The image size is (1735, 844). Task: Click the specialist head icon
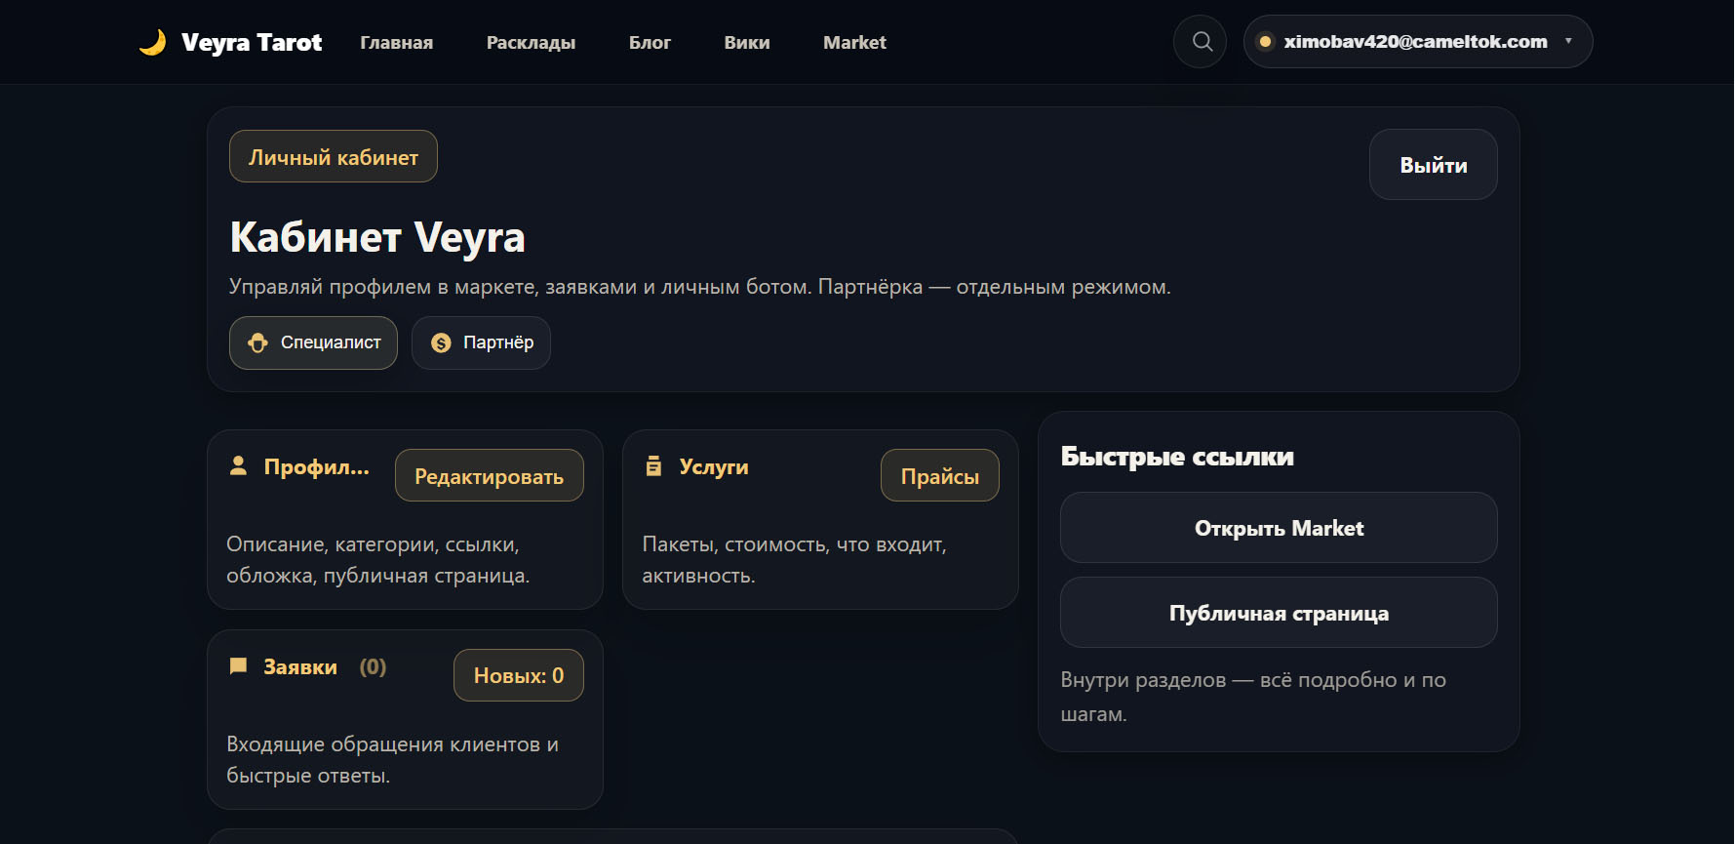pos(257,342)
